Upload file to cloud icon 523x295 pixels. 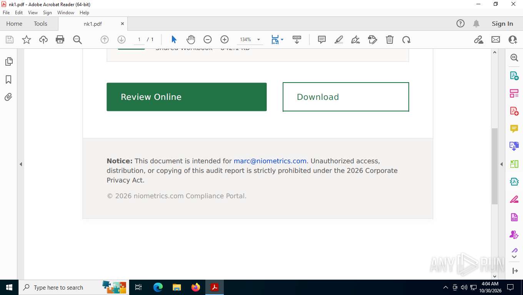[x=43, y=40]
